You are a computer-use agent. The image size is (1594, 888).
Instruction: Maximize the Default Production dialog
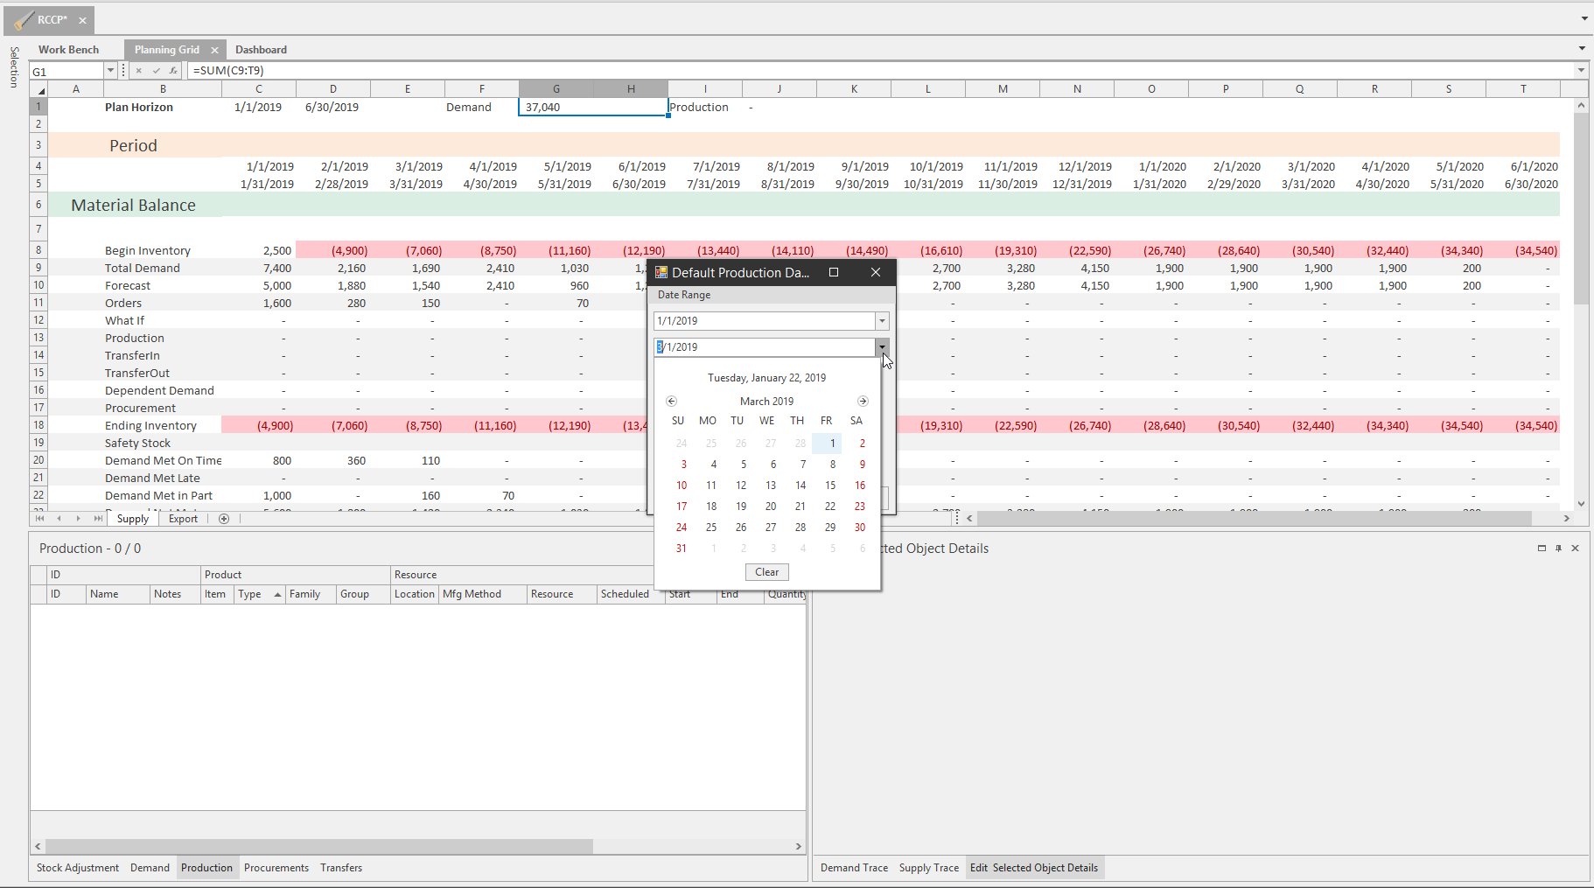pos(834,272)
